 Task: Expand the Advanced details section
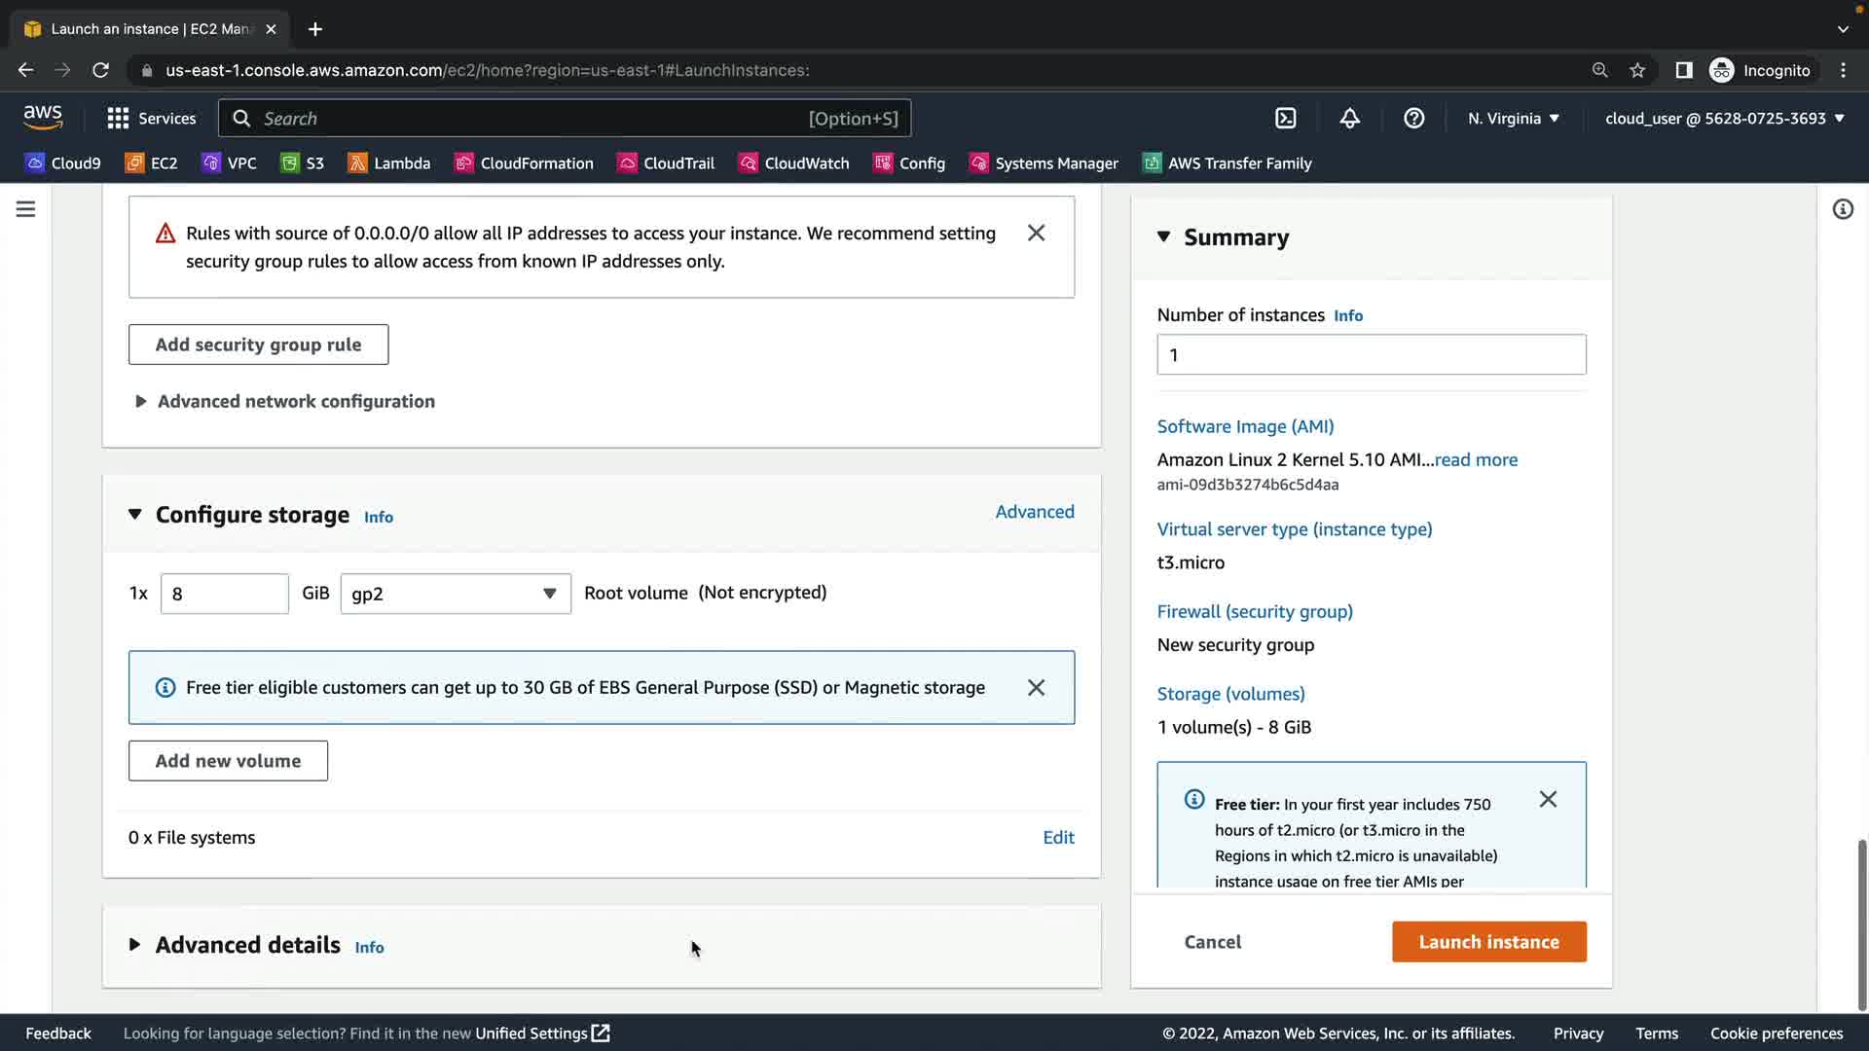pos(246,945)
